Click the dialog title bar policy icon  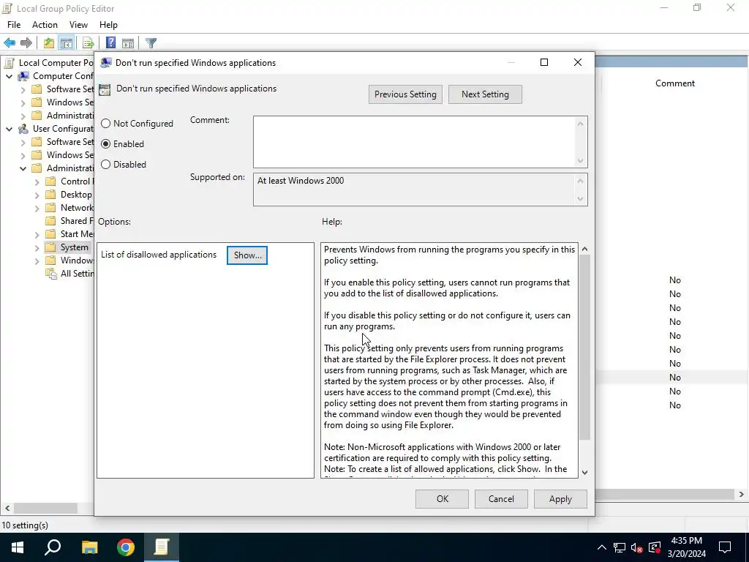pyautogui.click(x=106, y=63)
